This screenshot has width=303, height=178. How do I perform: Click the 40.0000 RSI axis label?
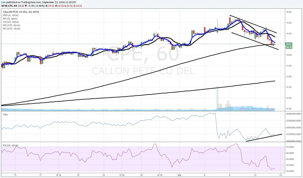[x=290, y=165]
